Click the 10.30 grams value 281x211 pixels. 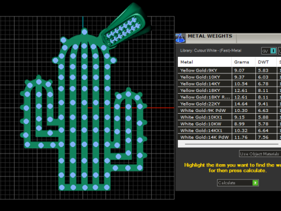pos(241,110)
